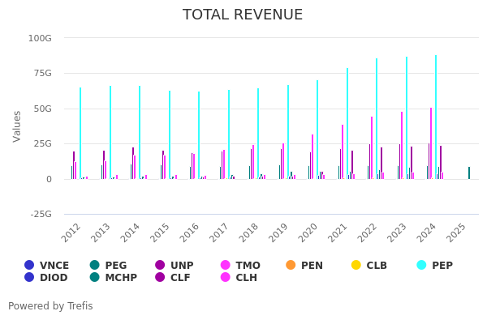Click the teal bar for 2025
The image size is (487, 324).
(468, 173)
